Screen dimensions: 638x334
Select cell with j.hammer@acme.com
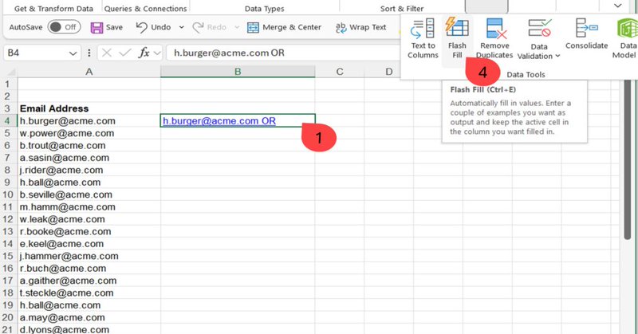89,256
